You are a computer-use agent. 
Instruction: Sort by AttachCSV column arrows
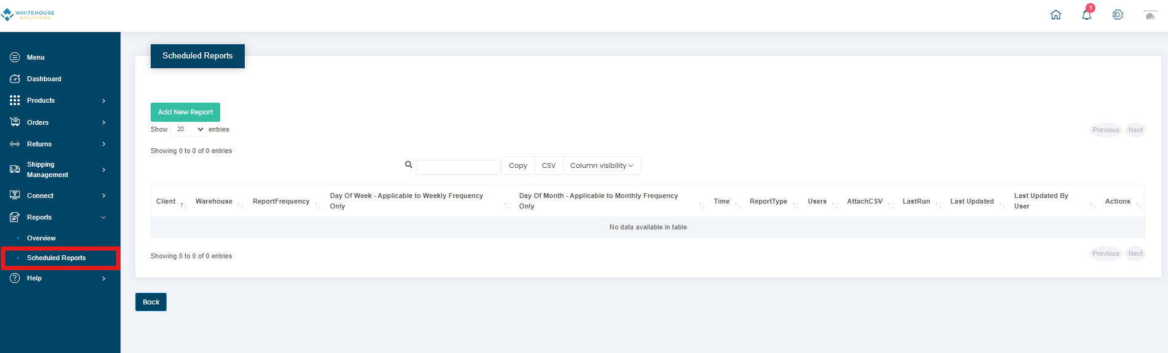pyautogui.click(x=890, y=205)
